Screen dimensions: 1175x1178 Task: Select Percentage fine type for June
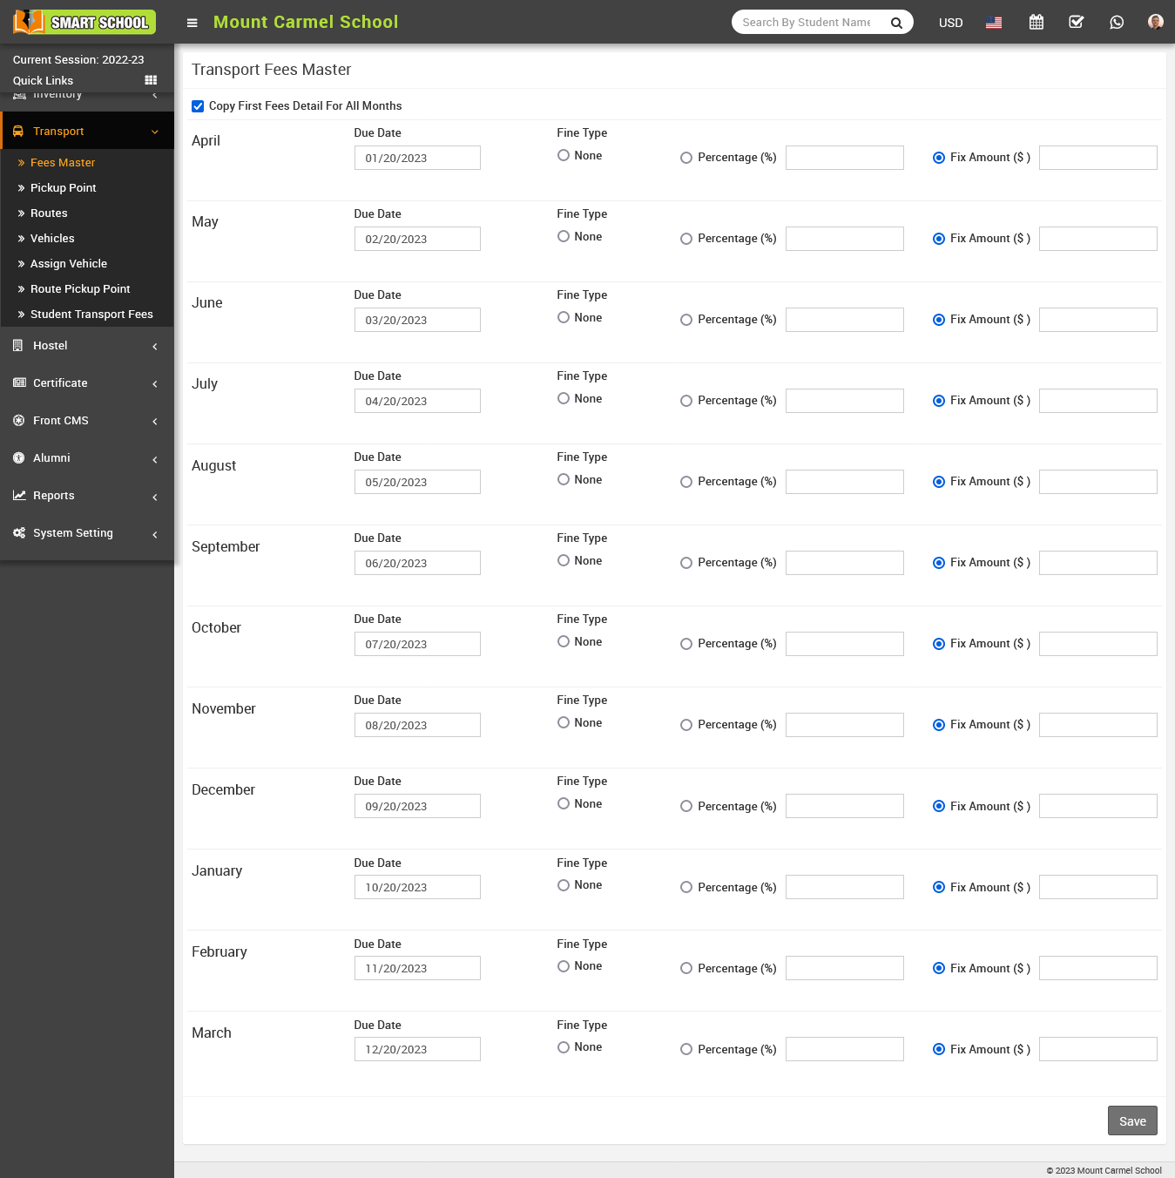[x=686, y=320]
